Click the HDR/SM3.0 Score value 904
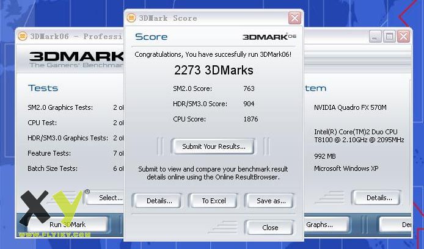The width and height of the screenshot is (424, 249). click(x=249, y=104)
